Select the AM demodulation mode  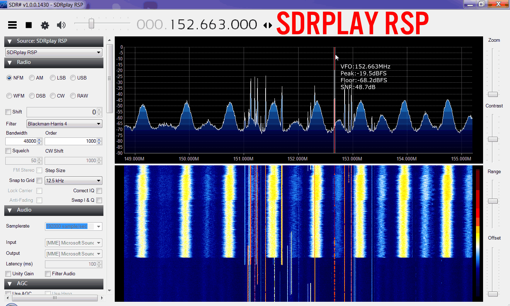coord(32,78)
